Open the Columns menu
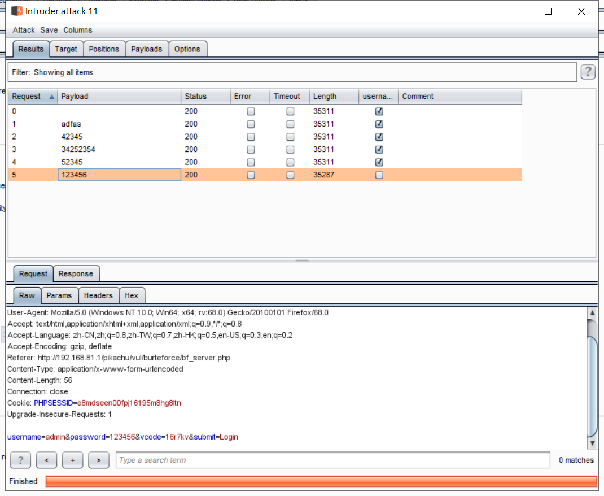The height and width of the screenshot is (496, 604). pyautogui.click(x=78, y=30)
